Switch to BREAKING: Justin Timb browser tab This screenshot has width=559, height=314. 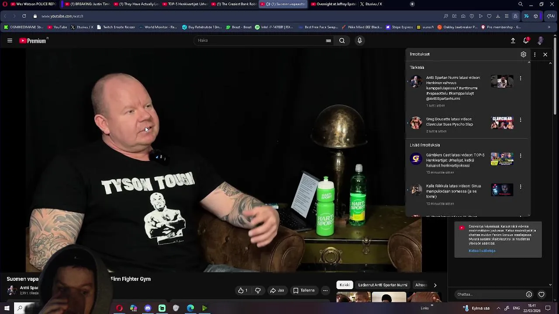87,4
